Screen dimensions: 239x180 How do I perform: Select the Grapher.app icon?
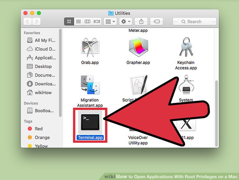138,47
